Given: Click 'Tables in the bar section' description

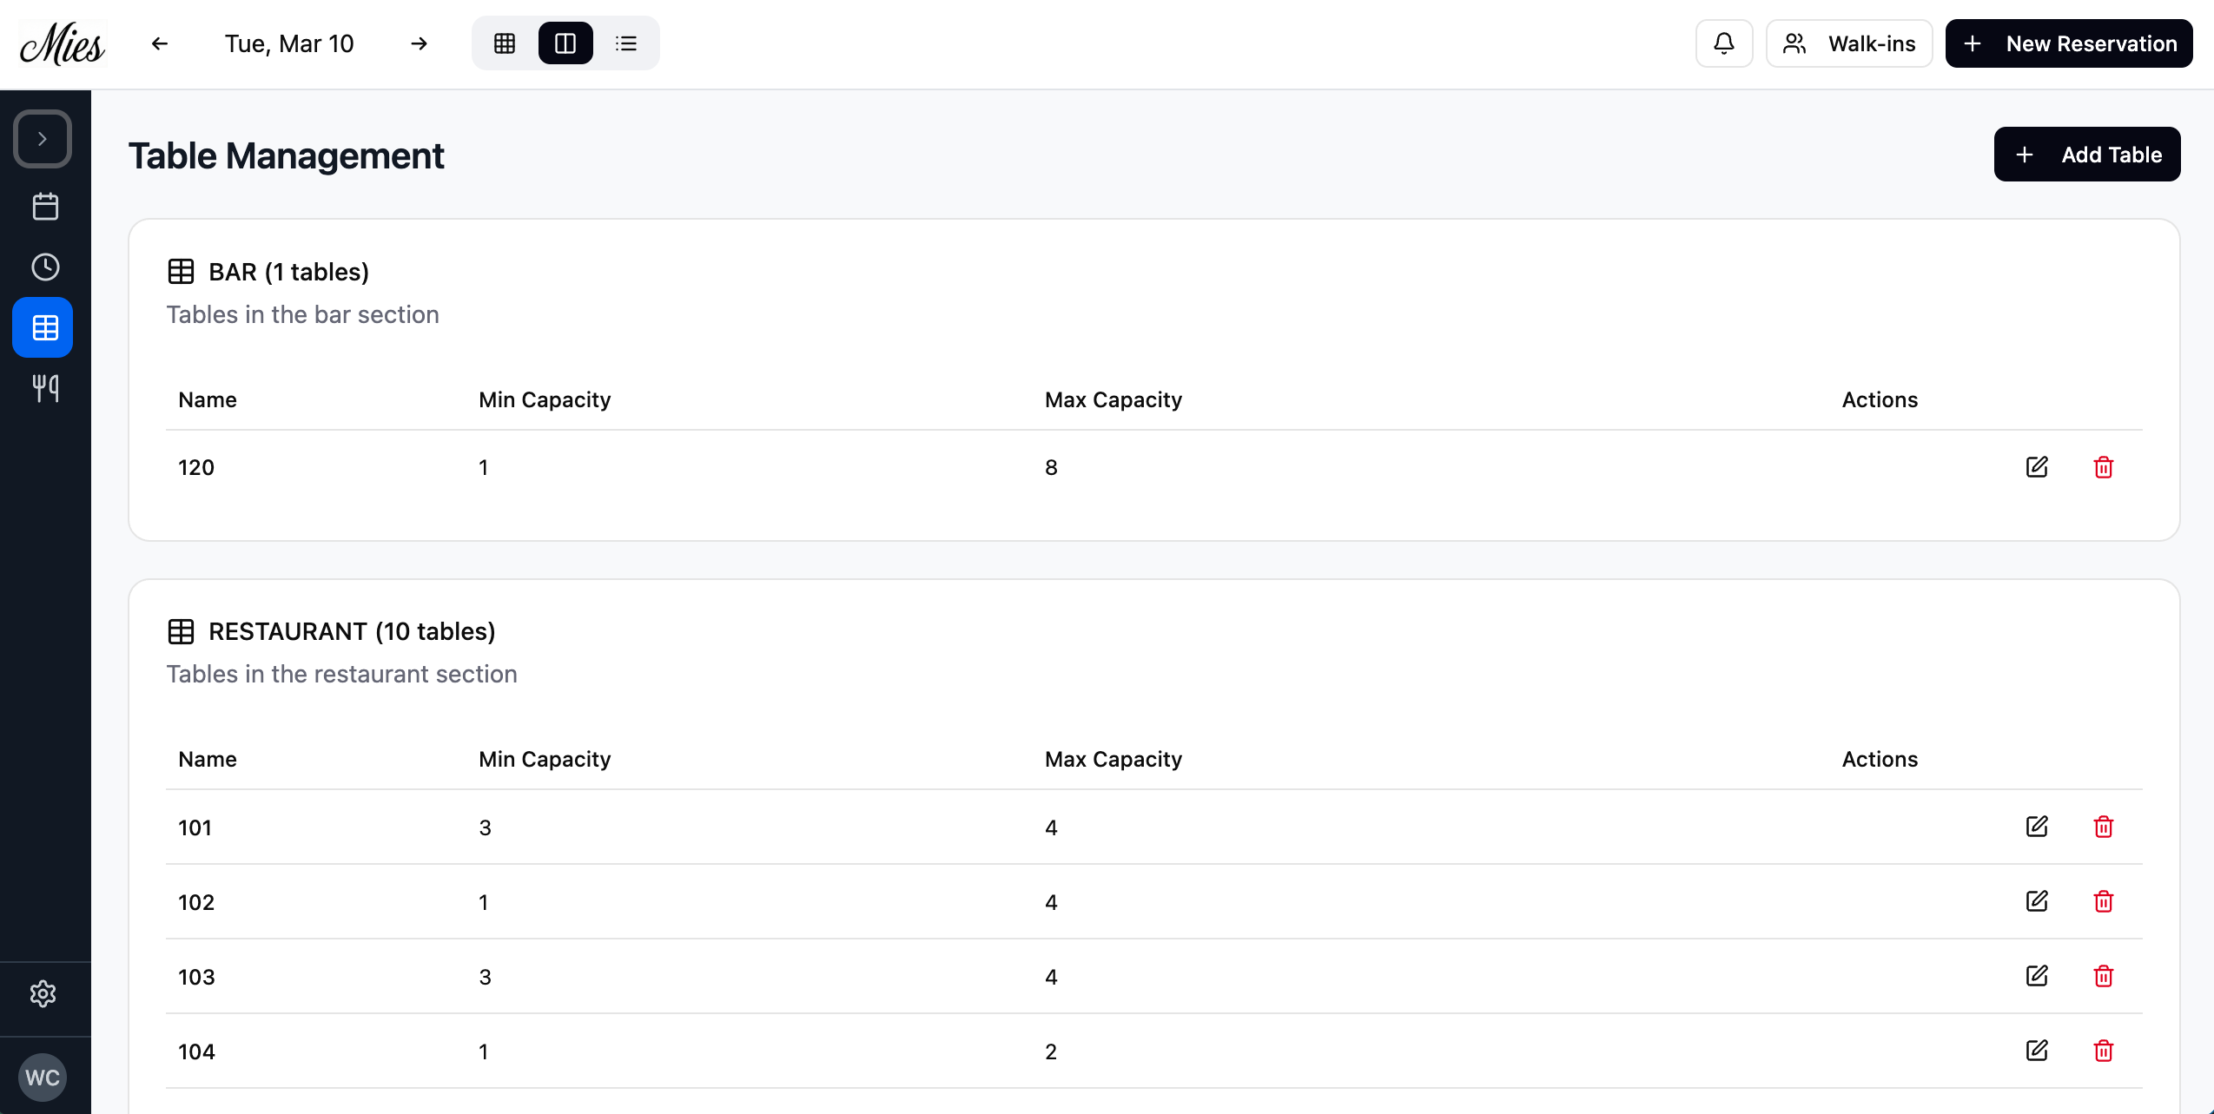Looking at the screenshot, I should [303, 314].
